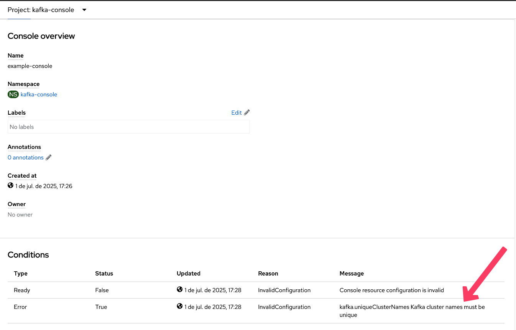
Task: Click the Name field label
Action: click(15, 56)
